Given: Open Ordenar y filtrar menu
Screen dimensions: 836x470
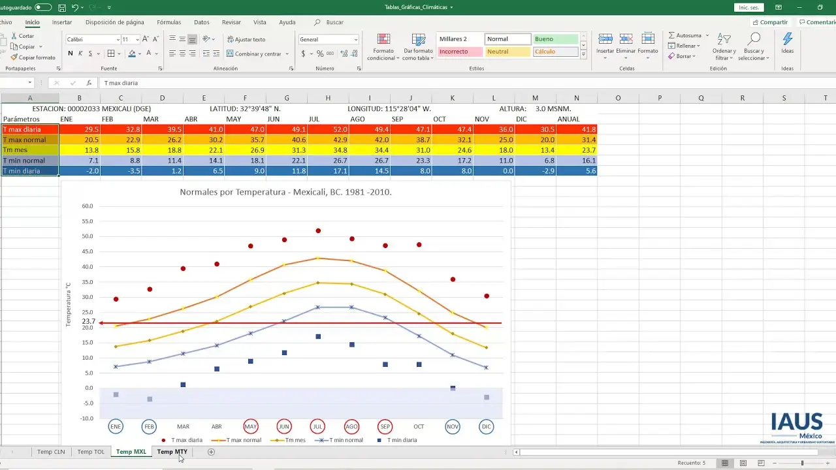Looking at the screenshot, I should point(723,47).
